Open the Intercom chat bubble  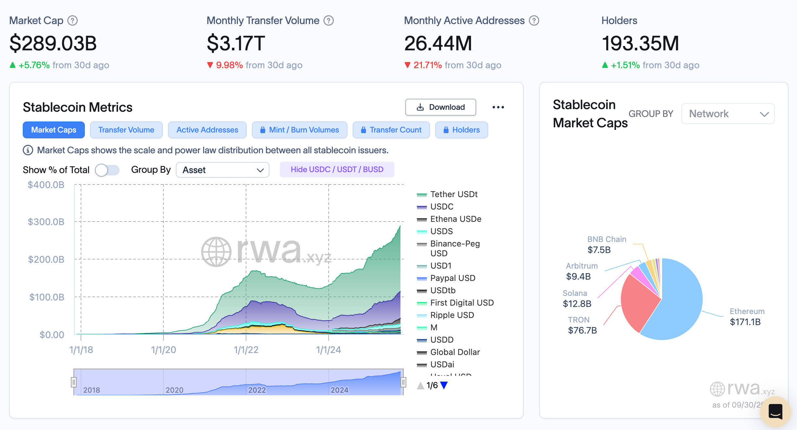pos(776,411)
